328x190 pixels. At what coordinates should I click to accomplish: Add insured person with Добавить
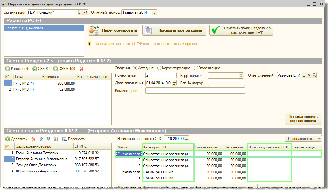coord(16,139)
